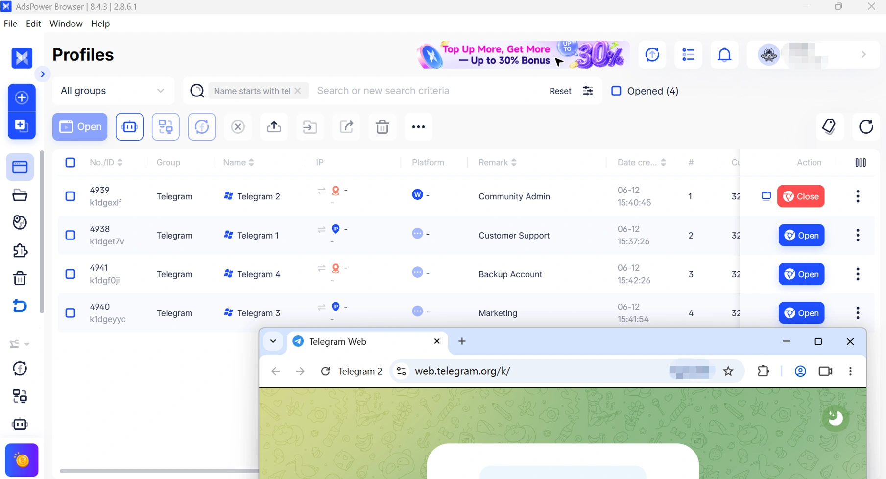
Task: Toggle Telegram Web dark mode moon button
Action: (835, 418)
